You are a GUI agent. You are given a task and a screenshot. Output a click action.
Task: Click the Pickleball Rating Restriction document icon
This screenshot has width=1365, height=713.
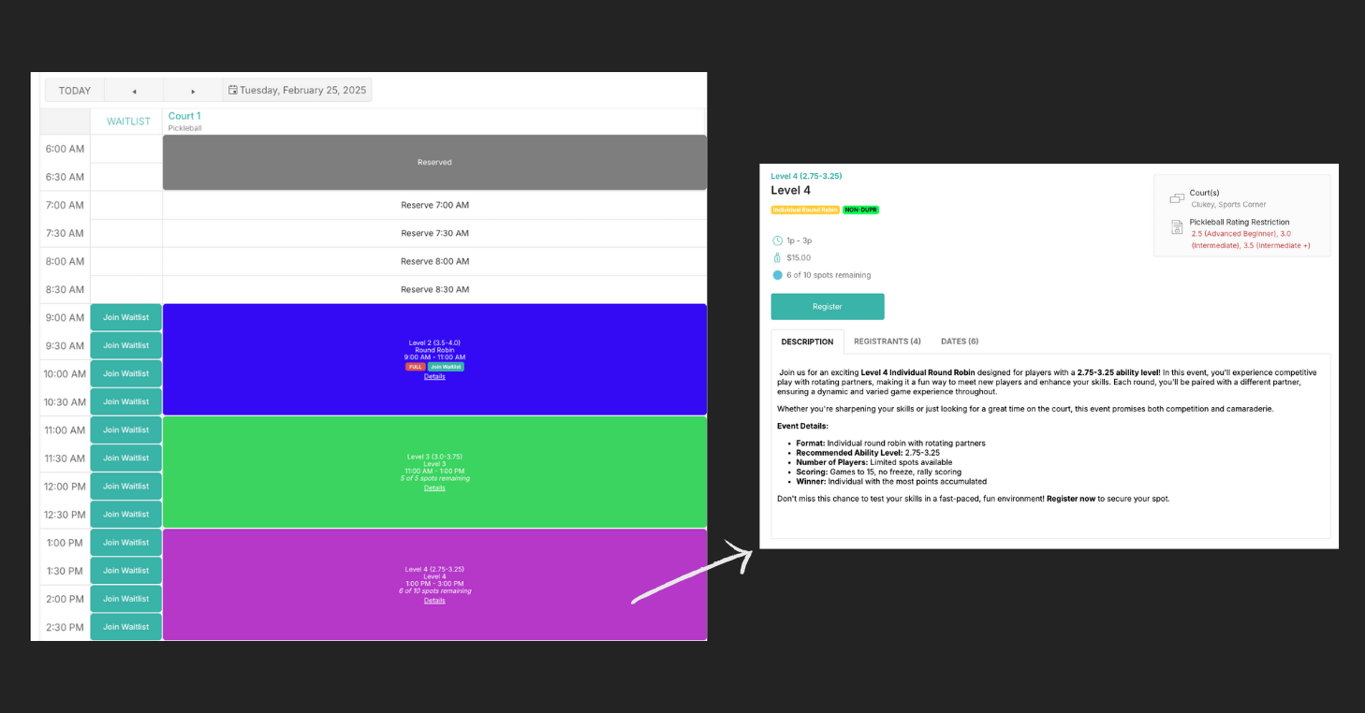tap(1177, 227)
